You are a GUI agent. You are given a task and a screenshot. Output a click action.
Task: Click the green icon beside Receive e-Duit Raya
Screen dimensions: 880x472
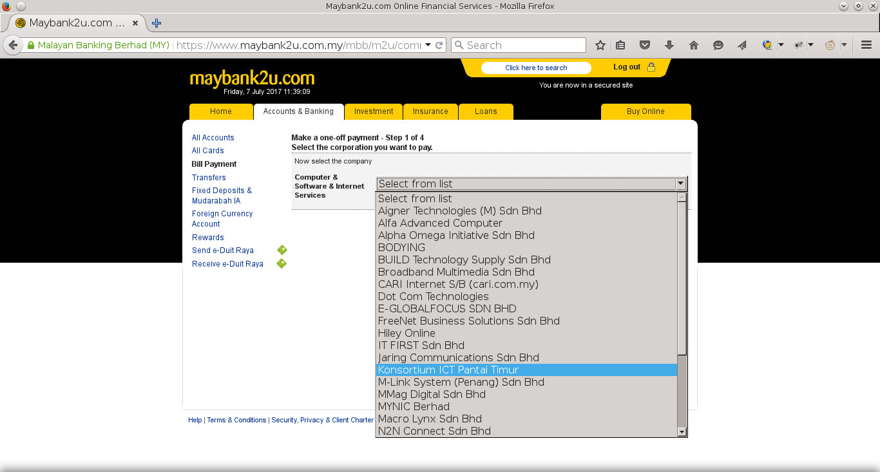282,263
